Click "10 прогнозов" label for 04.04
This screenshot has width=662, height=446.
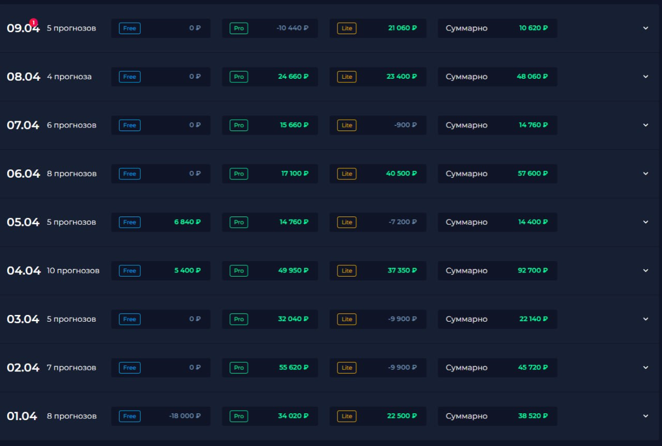[x=73, y=270]
